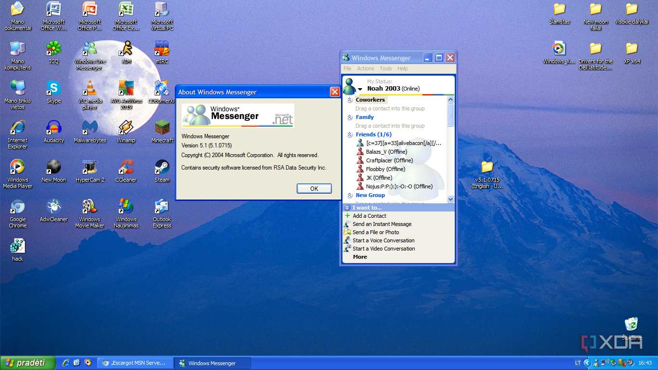Screen dimensions: 658x370
Task: Launch Skype from the desktop
Action: click(53, 92)
